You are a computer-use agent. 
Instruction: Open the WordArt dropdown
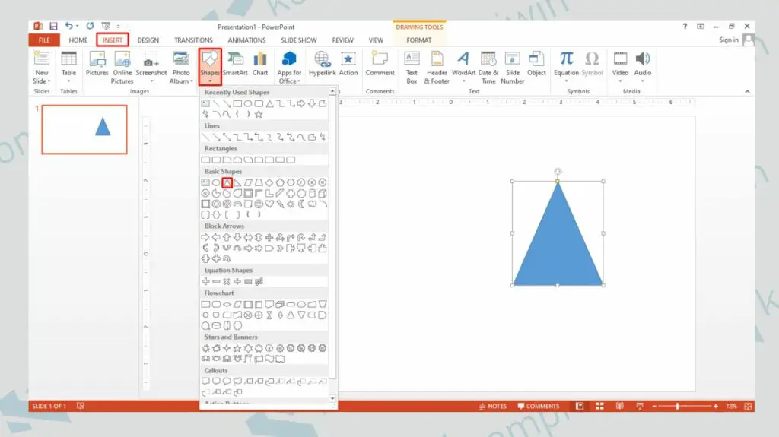click(x=463, y=81)
